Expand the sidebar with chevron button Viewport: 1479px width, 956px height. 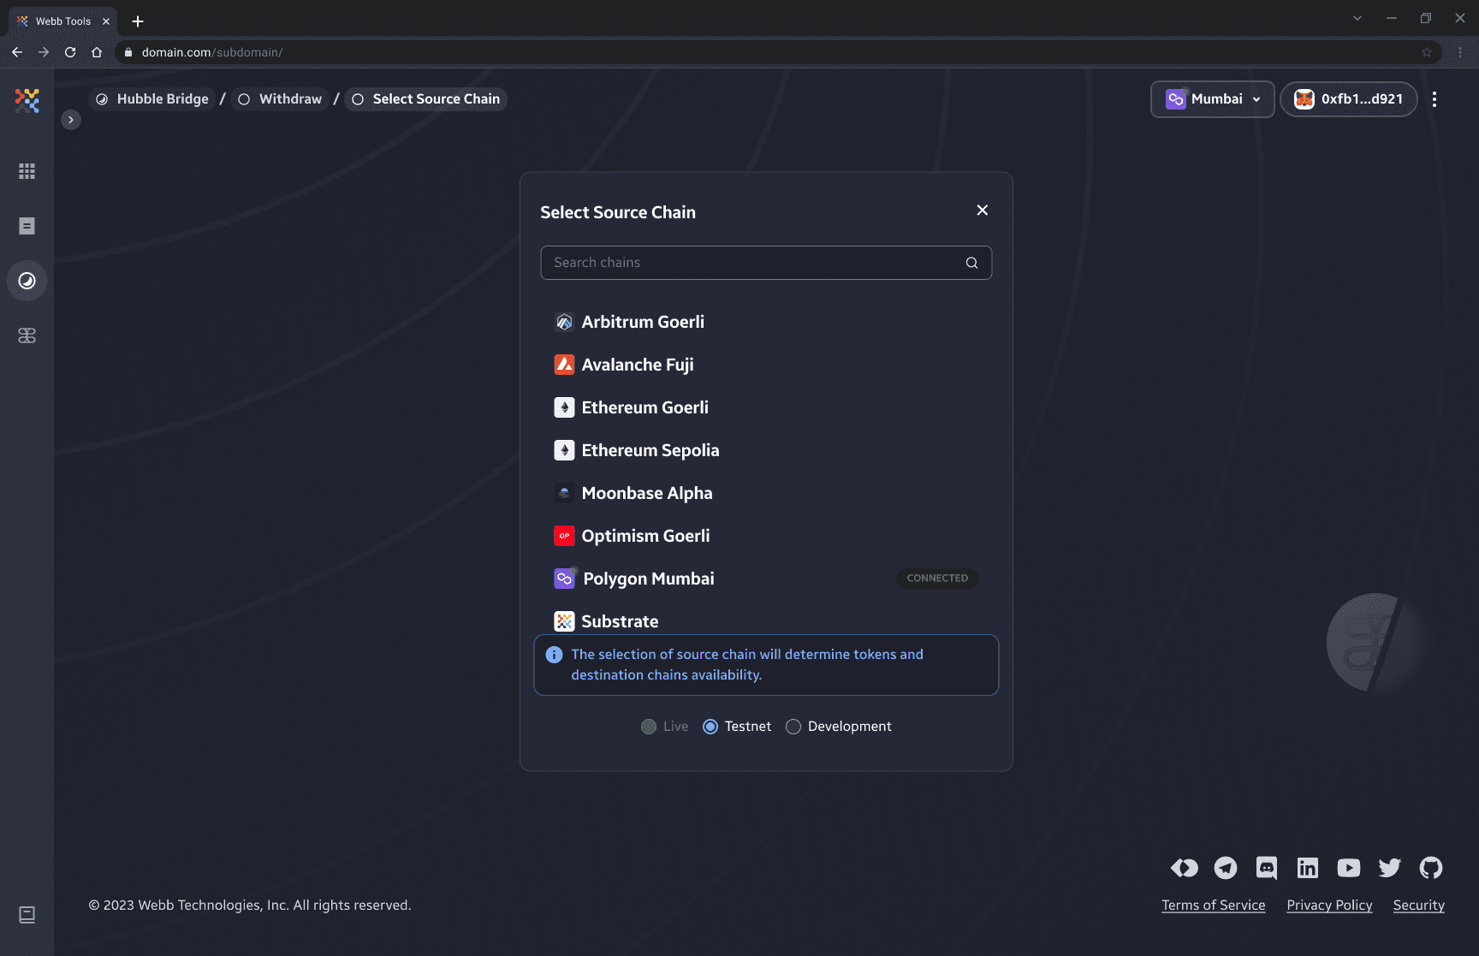pyautogui.click(x=71, y=120)
